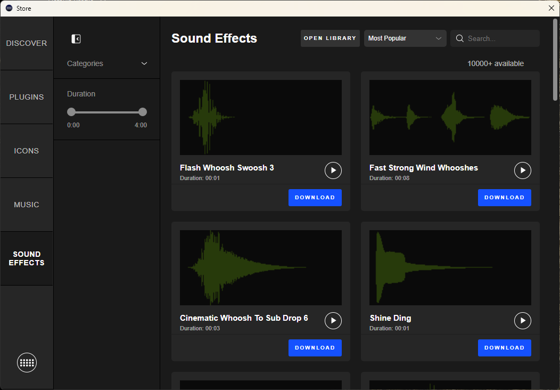Click the Open Library button
The width and height of the screenshot is (560, 390).
tap(330, 38)
